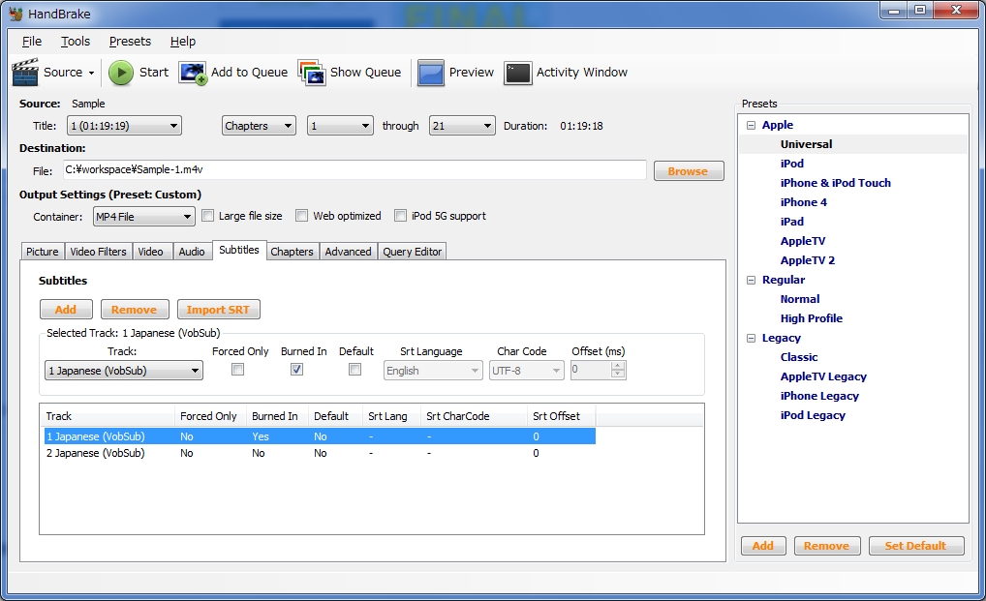This screenshot has width=986, height=601.
Task: Click the Show Queue icon
Action: coord(312,73)
